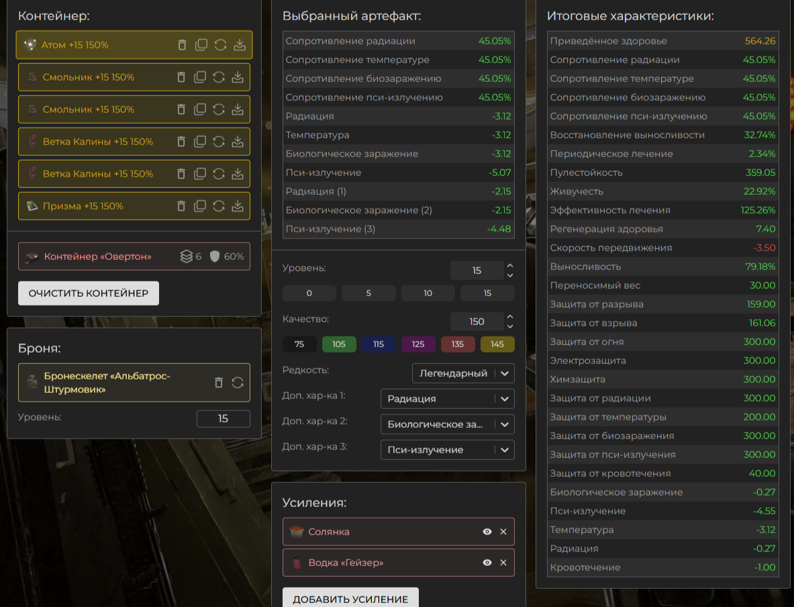Remove the Альбатрос-Штурмовик armor with trash icon

coord(219,383)
